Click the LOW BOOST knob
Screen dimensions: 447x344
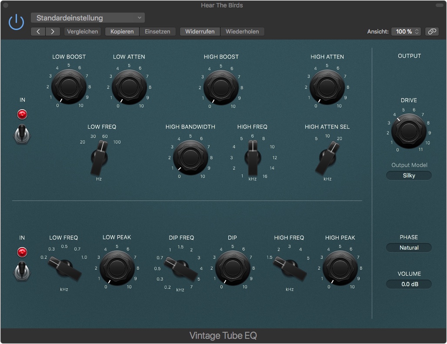69,86
